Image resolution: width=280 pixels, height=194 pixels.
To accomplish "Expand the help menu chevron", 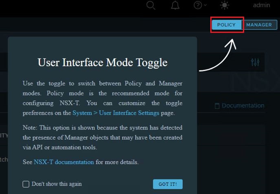I will point(205,5).
